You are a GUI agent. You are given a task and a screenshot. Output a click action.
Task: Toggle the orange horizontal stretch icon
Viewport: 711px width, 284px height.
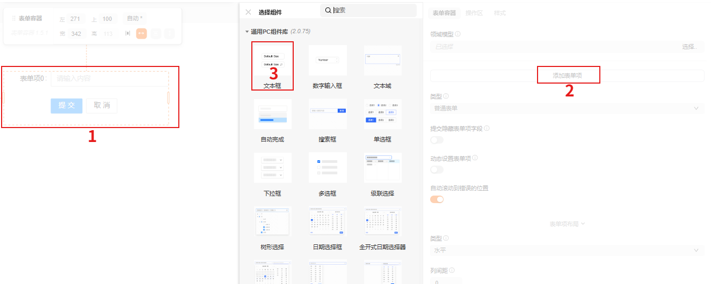141,34
